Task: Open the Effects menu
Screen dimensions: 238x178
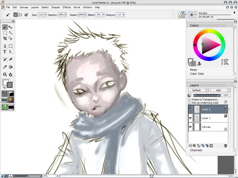Action: tap(66, 7)
